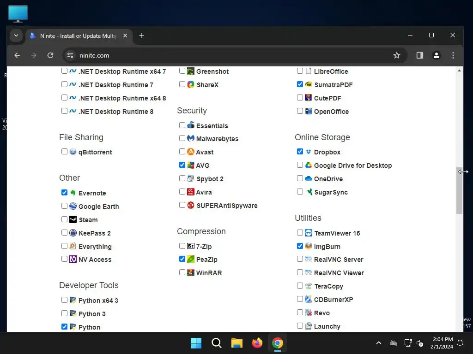Uncheck the ImgBurn checkbox
473x354 pixels.
[300, 246]
